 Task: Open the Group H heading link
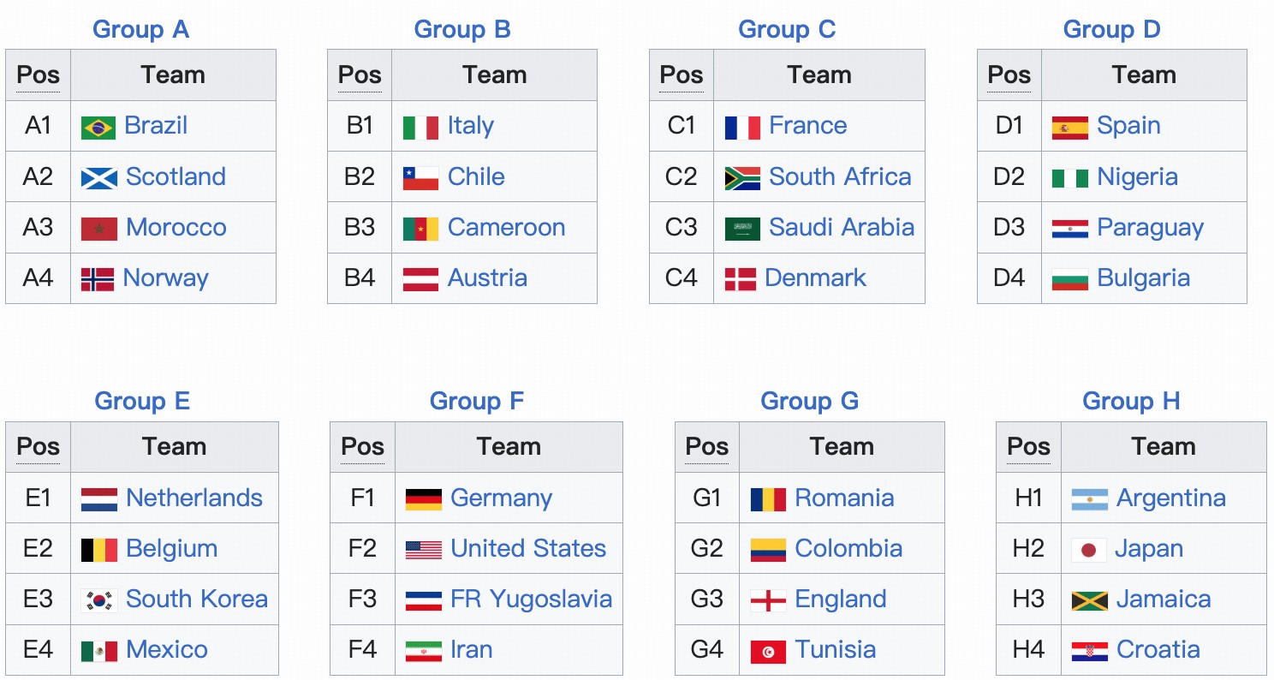coord(1131,401)
